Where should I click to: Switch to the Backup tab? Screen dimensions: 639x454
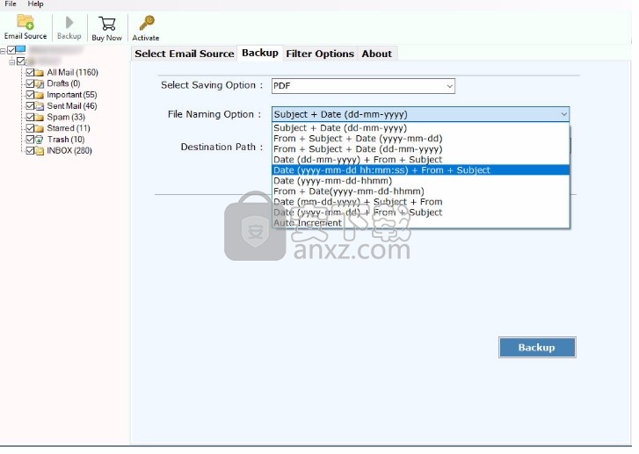(x=260, y=53)
